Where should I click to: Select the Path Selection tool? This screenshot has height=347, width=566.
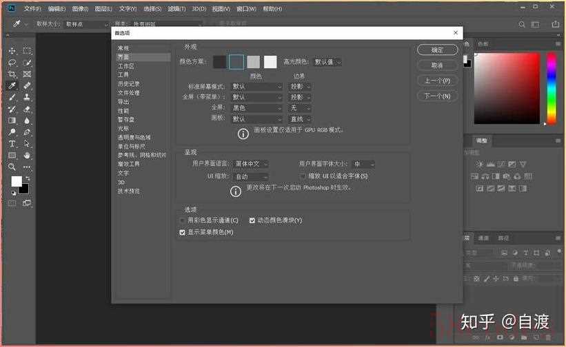pos(27,144)
